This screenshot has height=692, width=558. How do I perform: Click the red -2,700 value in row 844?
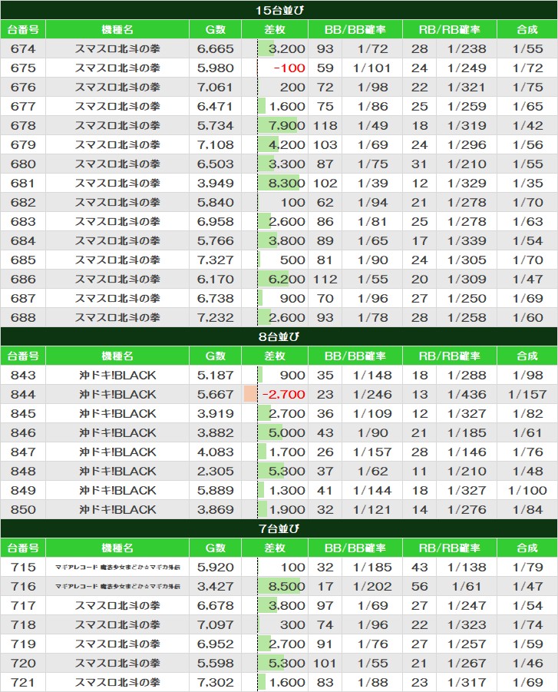[x=284, y=394]
